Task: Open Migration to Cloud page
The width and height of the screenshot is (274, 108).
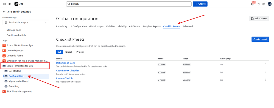Action: pyautogui.click(x=18, y=81)
